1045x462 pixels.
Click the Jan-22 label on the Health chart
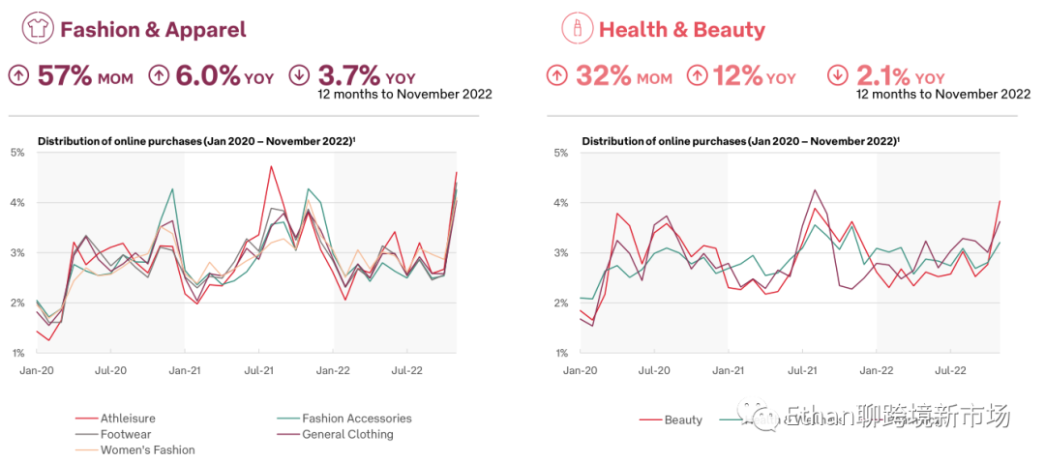tap(876, 370)
